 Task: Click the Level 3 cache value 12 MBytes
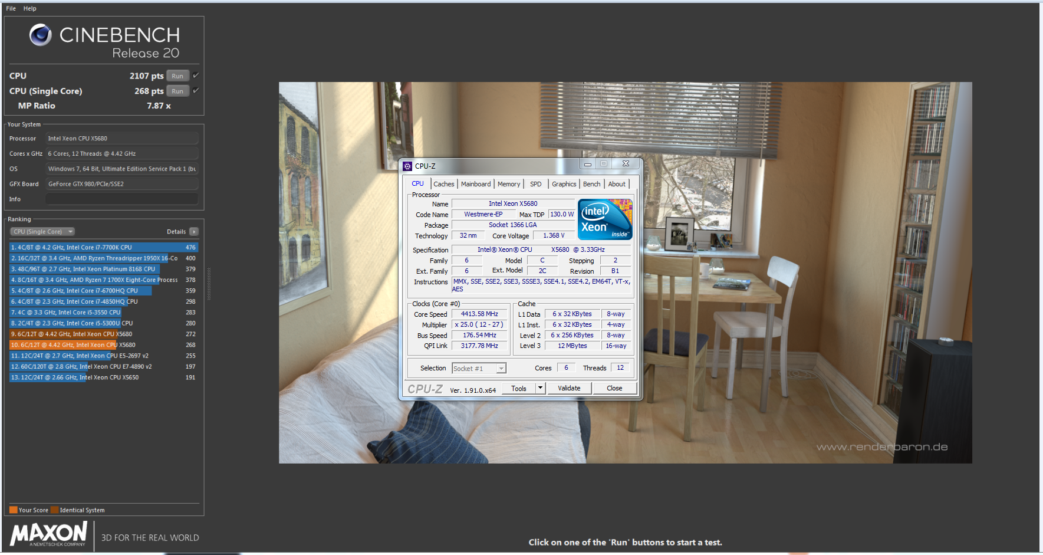click(573, 346)
